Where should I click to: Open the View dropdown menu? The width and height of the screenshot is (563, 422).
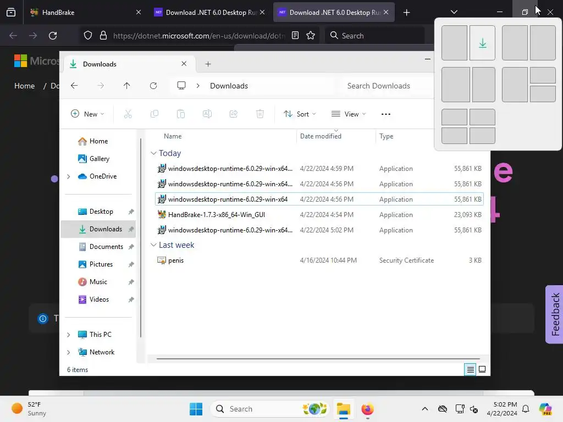pyautogui.click(x=349, y=114)
